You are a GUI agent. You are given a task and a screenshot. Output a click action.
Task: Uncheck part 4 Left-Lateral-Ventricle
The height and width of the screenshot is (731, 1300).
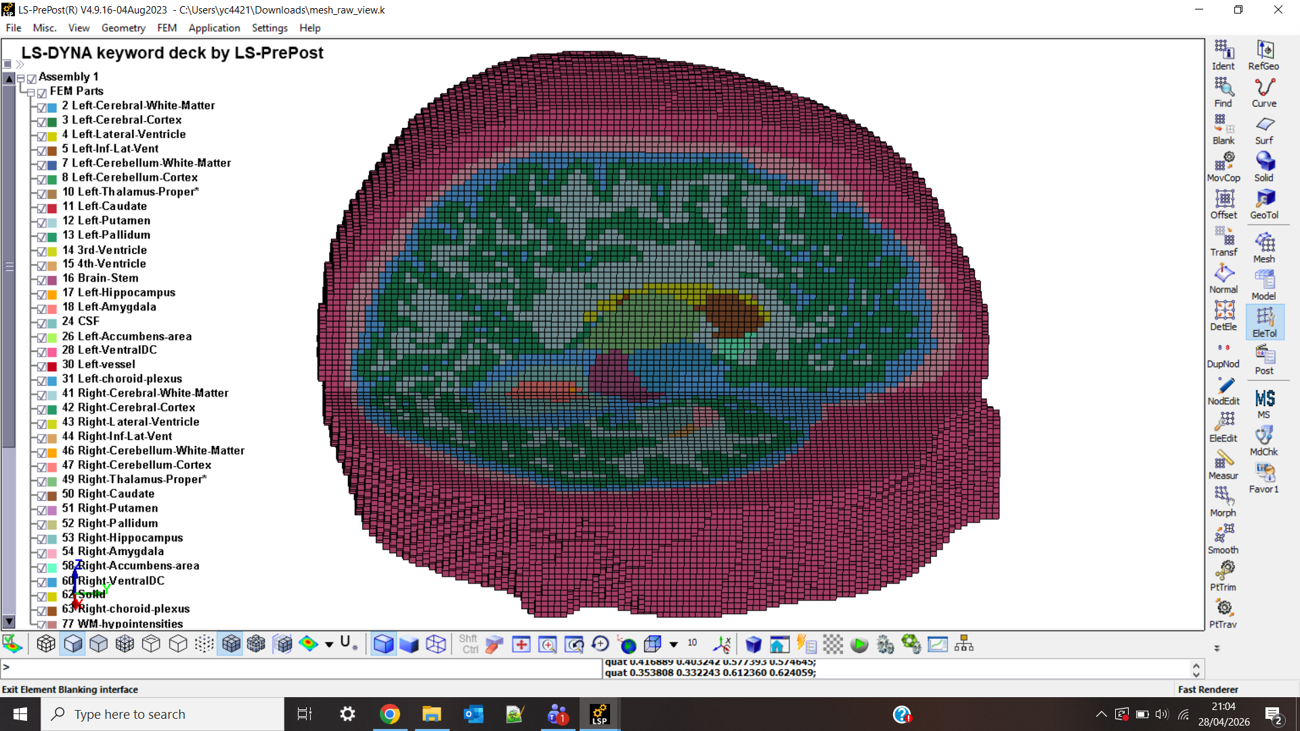pos(41,136)
